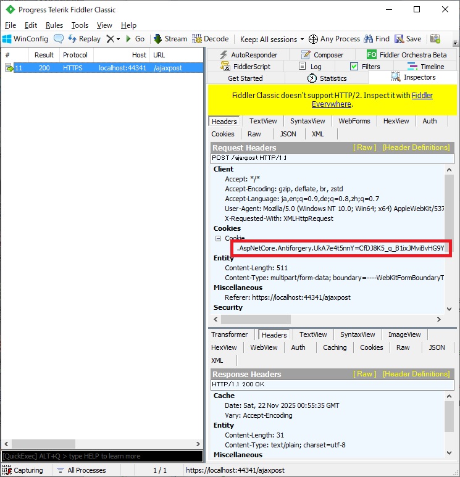Click Any Process target icon
This screenshot has width=460, height=477.
[313, 39]
